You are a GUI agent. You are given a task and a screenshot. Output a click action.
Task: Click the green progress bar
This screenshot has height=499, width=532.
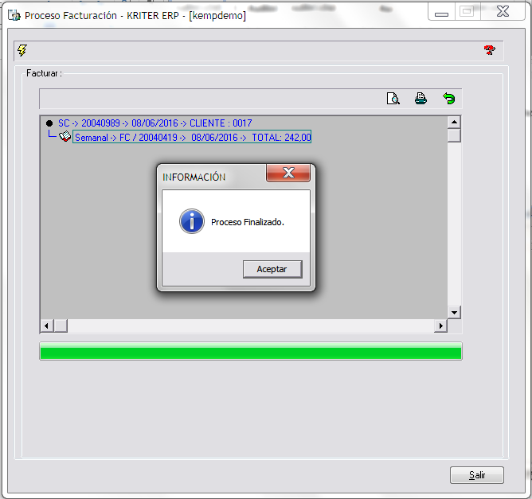pos(251,351)
